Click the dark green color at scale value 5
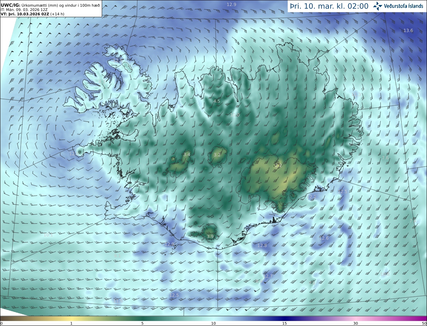This screenshot has width=427, height=326. pos(142,318)
